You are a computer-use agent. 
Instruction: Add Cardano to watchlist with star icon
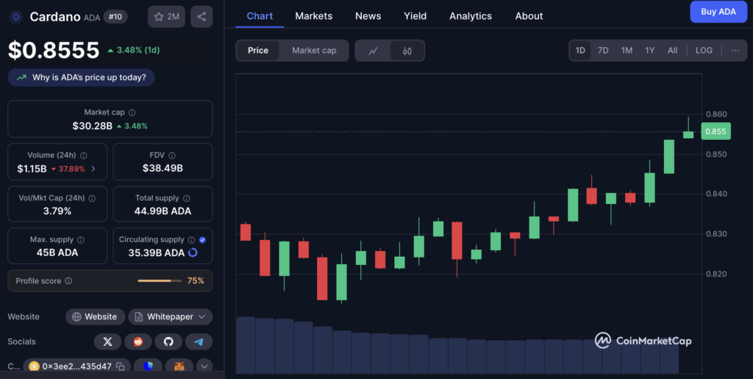pos(166,16)
